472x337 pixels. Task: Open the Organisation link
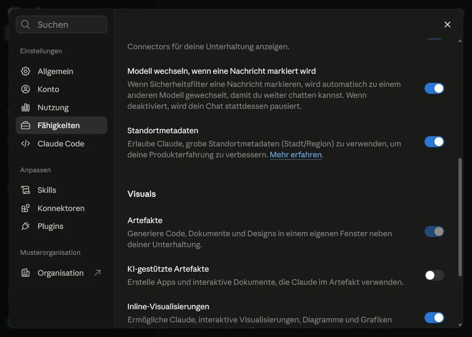(61, 273)
